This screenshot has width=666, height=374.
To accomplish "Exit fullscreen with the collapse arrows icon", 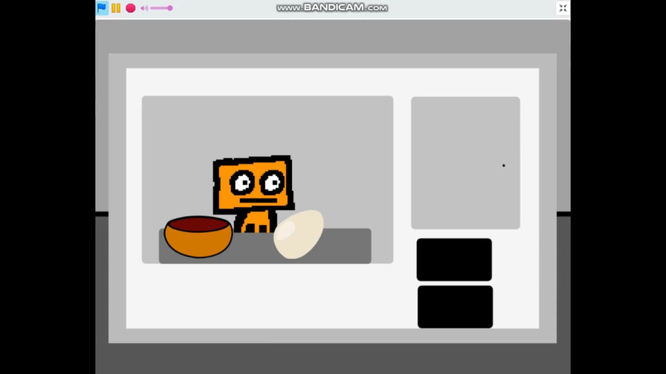I will coord(563,8).
